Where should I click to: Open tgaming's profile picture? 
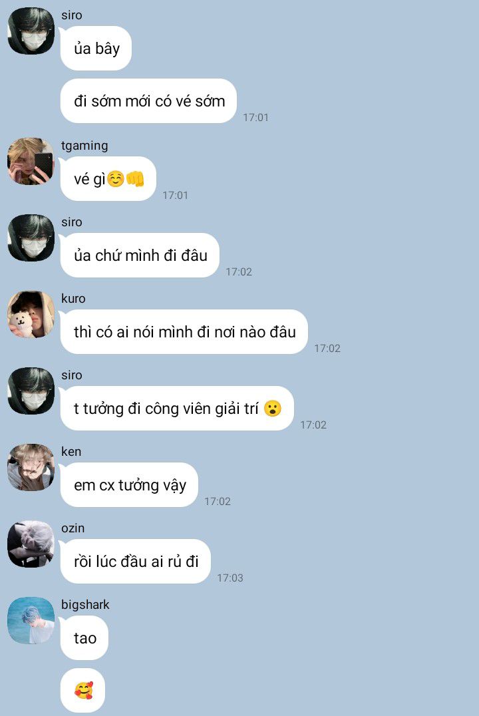[x=31, y=161]
